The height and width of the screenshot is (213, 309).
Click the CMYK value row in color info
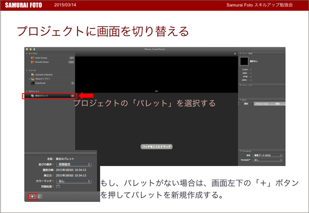pos(247,80)
